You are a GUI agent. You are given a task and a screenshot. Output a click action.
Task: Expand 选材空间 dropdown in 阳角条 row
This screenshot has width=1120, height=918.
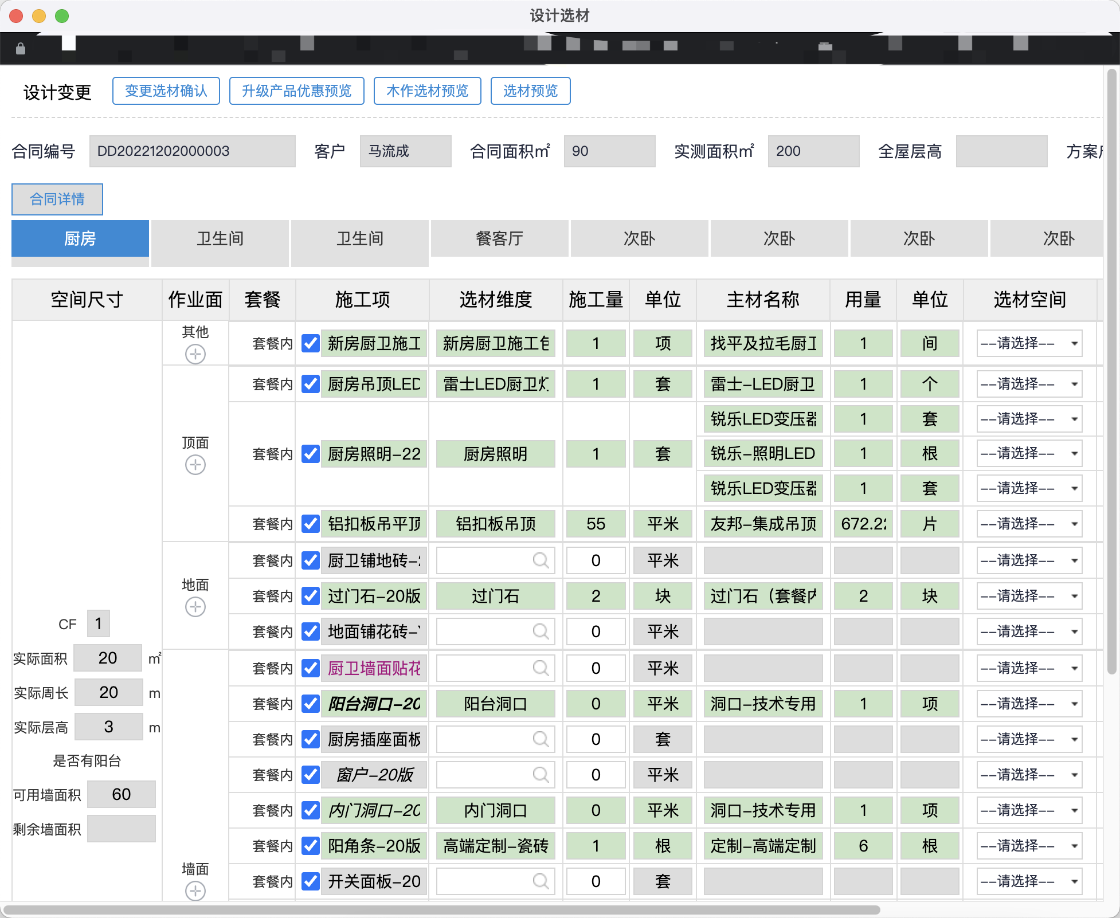coord(1029,846)
